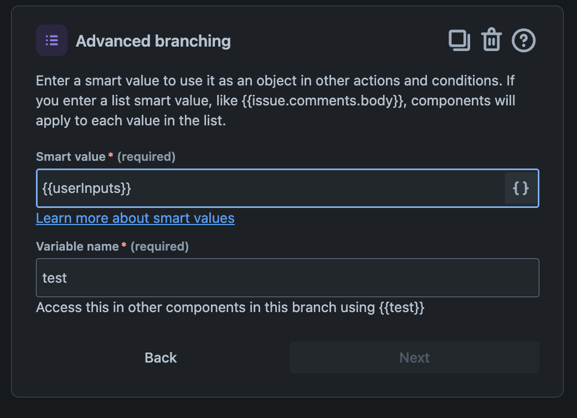Viewport: 577px width, 418px height.
Task: Click the Smart value field label
Action: [x=70, y=157]
